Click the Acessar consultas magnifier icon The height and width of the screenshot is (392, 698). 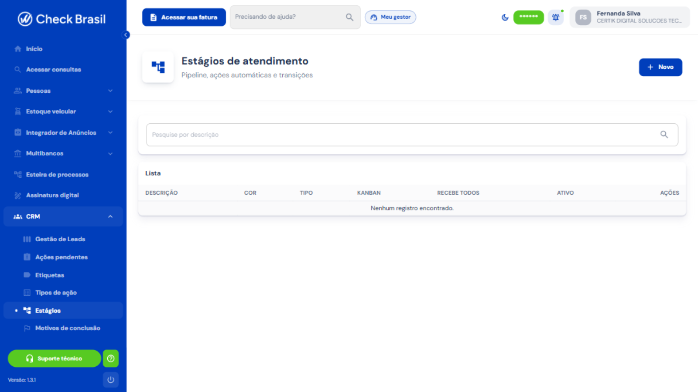tap(17, 70)
